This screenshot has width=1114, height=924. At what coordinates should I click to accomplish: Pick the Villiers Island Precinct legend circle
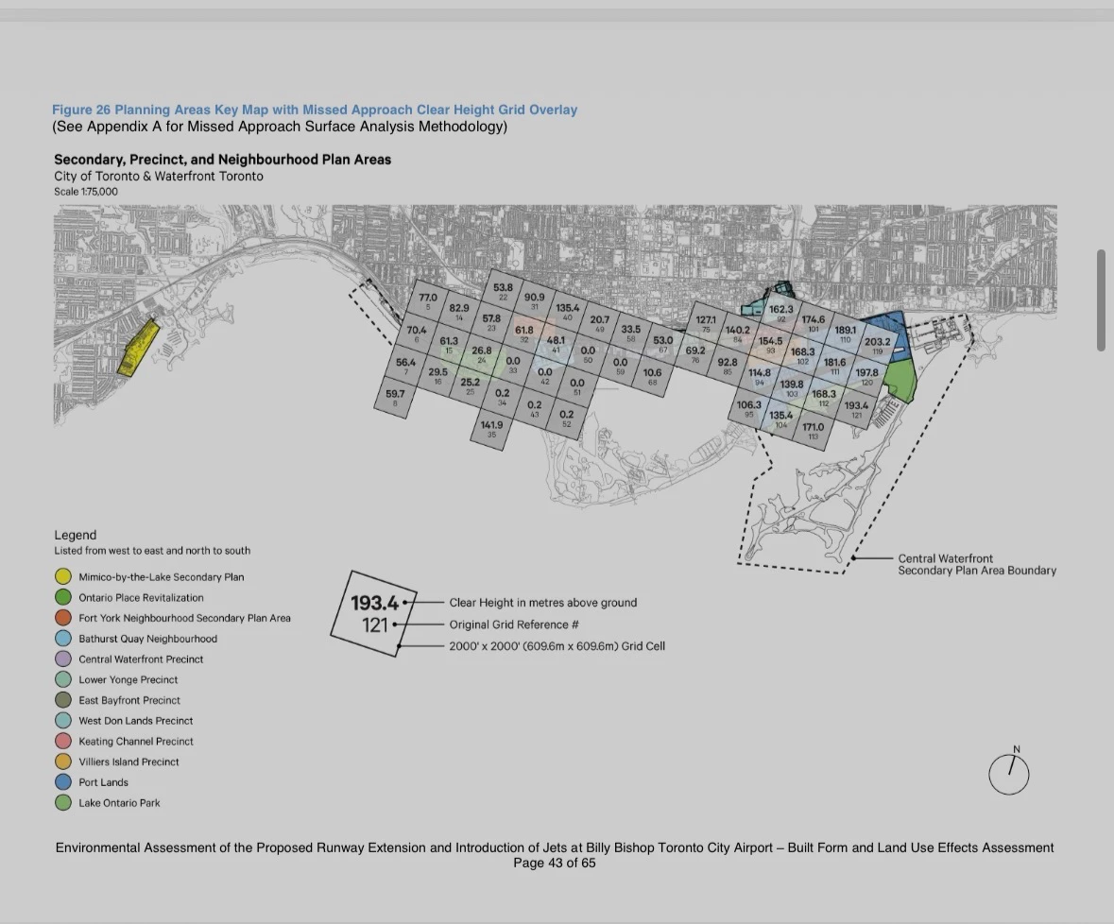(x=63, y=761)
